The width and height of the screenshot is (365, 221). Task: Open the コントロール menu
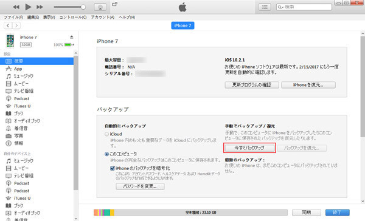point(73,17)
